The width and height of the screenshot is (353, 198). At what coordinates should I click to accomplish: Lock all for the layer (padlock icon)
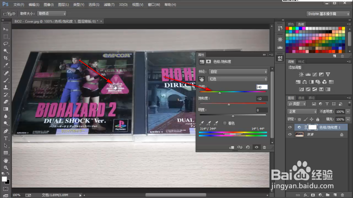pos(318,119)
